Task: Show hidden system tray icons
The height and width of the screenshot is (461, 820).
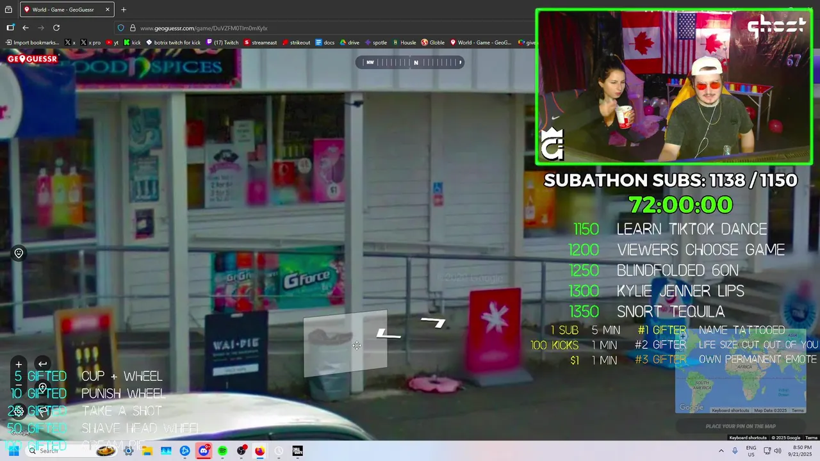Action: (721, 451)
